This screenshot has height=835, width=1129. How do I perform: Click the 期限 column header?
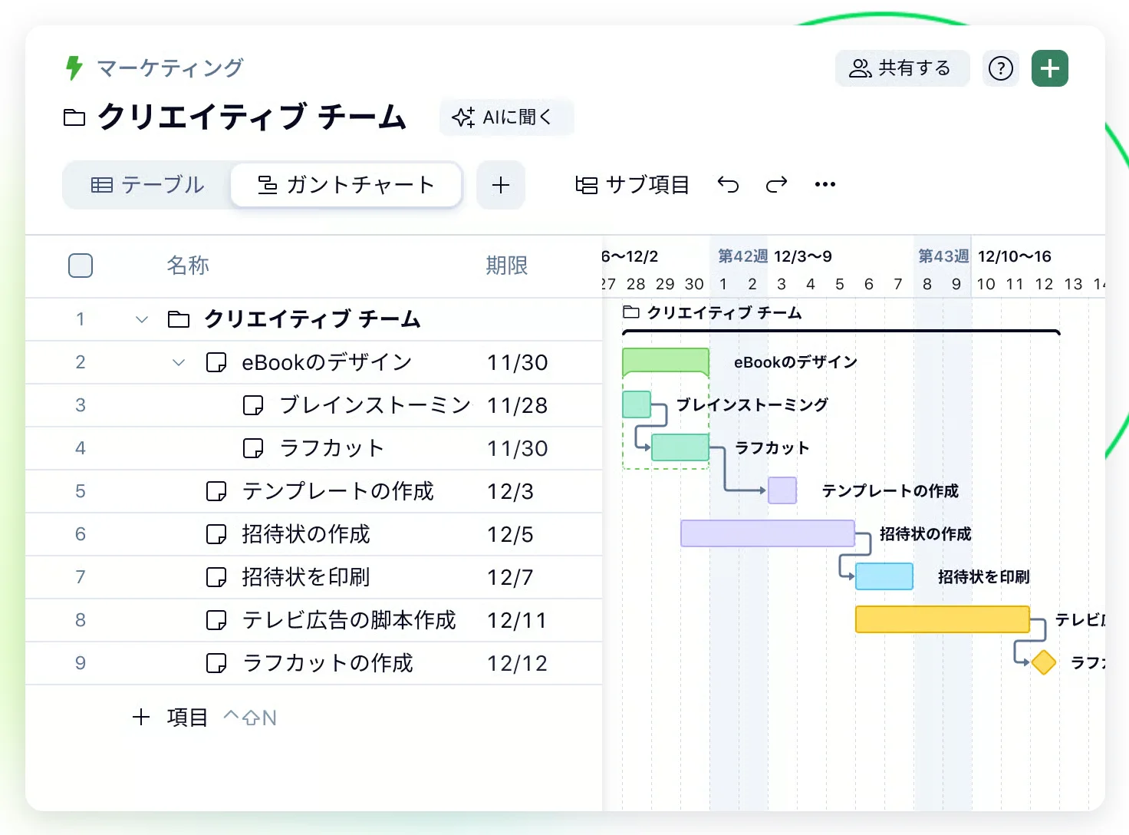point(507,266)
